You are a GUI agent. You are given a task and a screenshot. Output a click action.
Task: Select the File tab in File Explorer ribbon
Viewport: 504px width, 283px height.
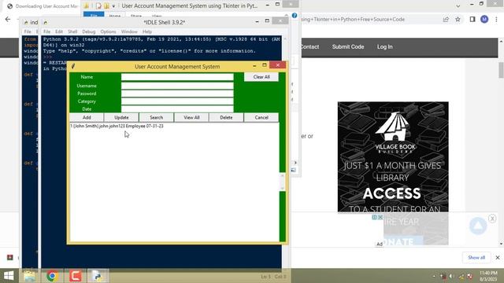click(94, 15)
